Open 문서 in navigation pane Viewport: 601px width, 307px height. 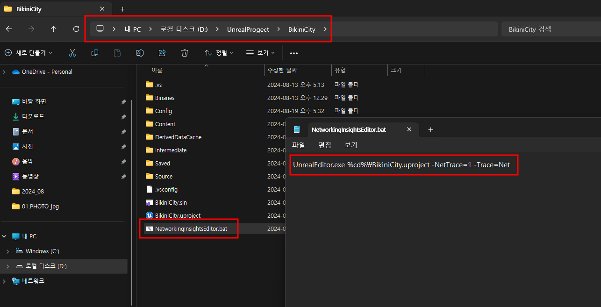(x=28, y=131)
